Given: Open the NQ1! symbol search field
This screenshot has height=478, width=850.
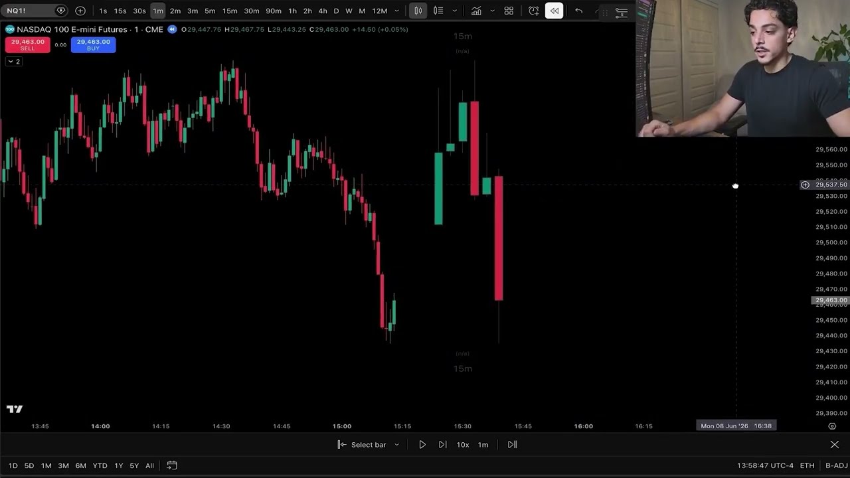Looking at the screenshot, I should click(36, 11).
